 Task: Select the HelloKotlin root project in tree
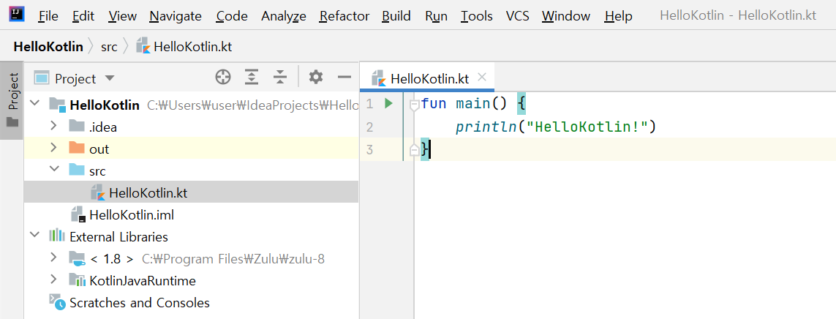(x=192, y=105)
